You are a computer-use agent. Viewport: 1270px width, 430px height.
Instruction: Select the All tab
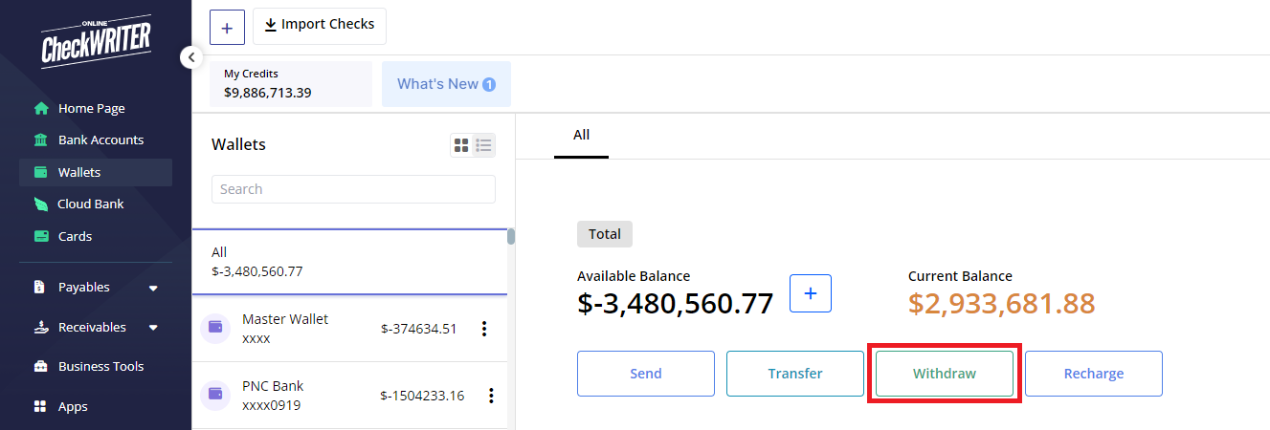[581, 135]
